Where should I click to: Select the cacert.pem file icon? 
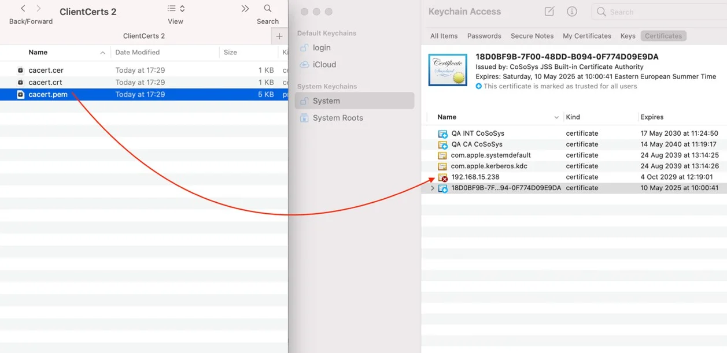point(21,94)
